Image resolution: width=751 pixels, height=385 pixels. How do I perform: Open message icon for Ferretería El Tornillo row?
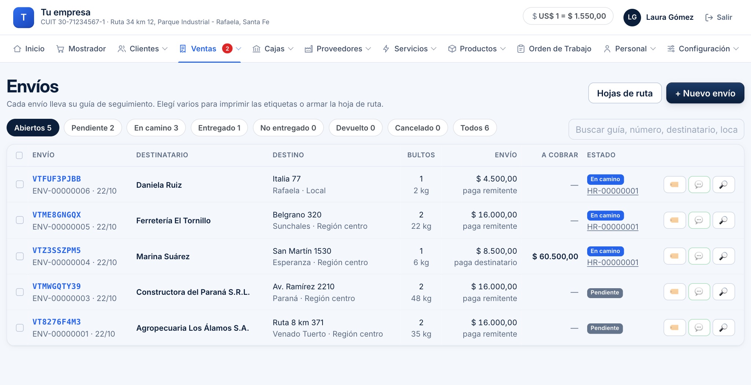(699, 220)
